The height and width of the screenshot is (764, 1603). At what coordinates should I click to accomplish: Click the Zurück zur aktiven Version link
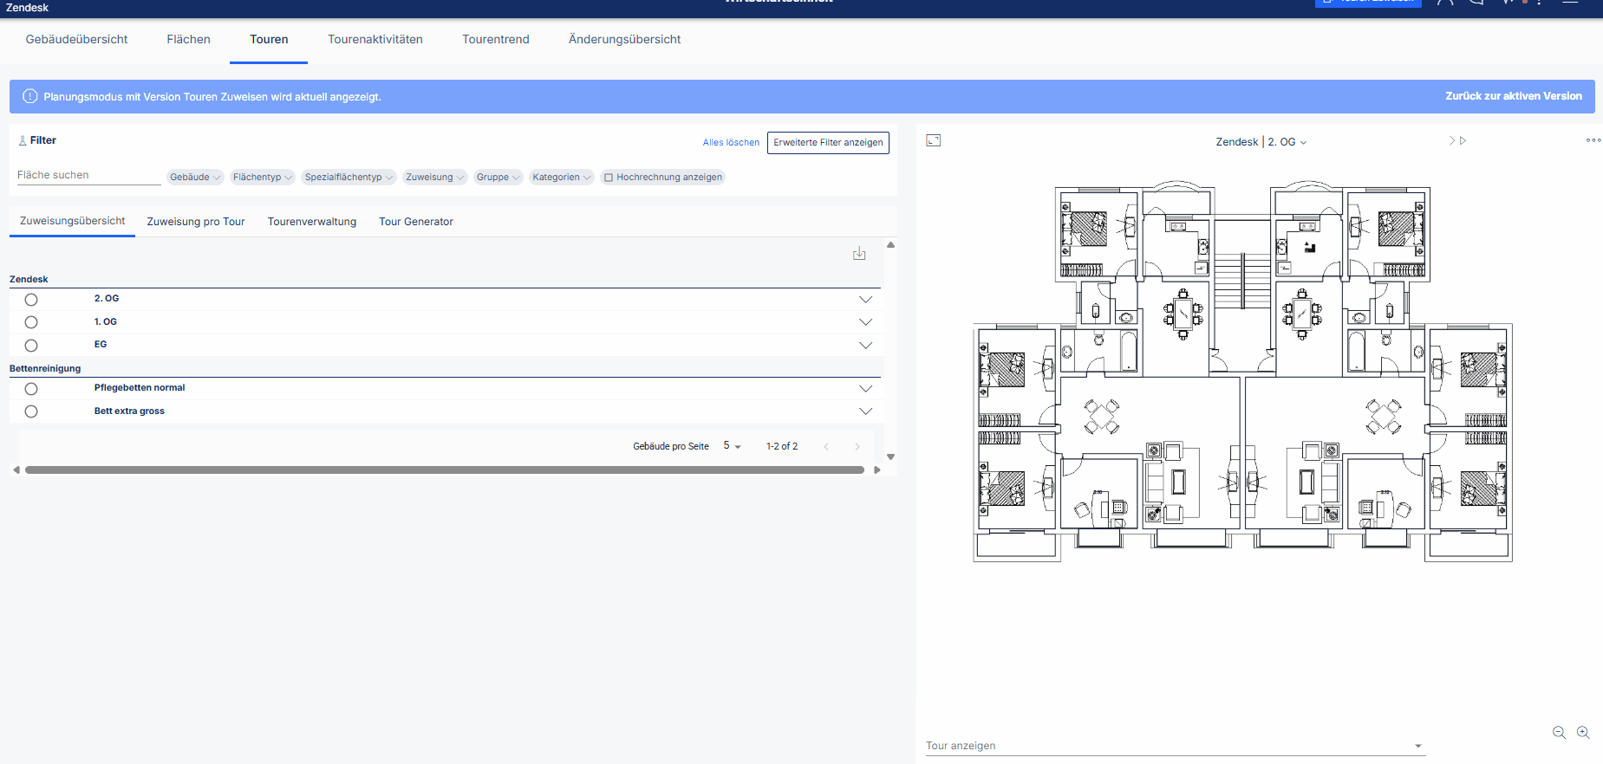[x=1514, y=96]
